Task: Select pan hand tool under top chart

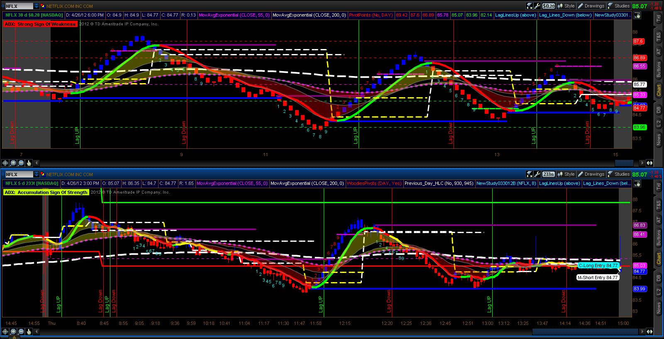Action: tap(29, 163)
